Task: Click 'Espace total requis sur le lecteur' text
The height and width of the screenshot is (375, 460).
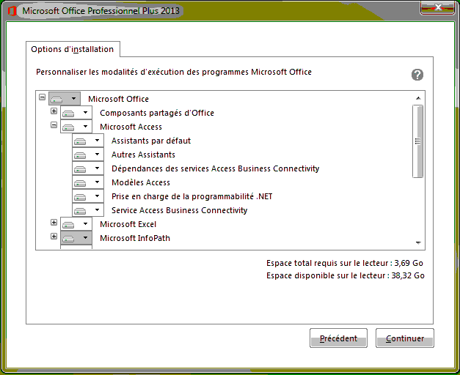Action: (x=345, y=263)
